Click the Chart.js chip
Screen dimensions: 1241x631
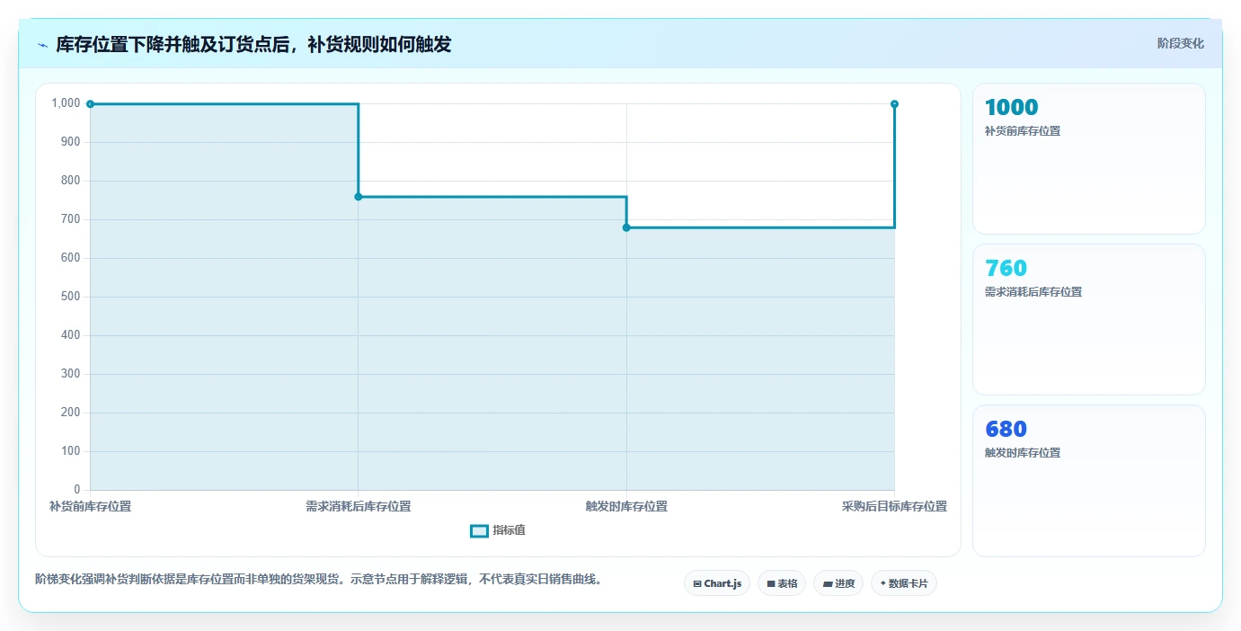[717, 583]
